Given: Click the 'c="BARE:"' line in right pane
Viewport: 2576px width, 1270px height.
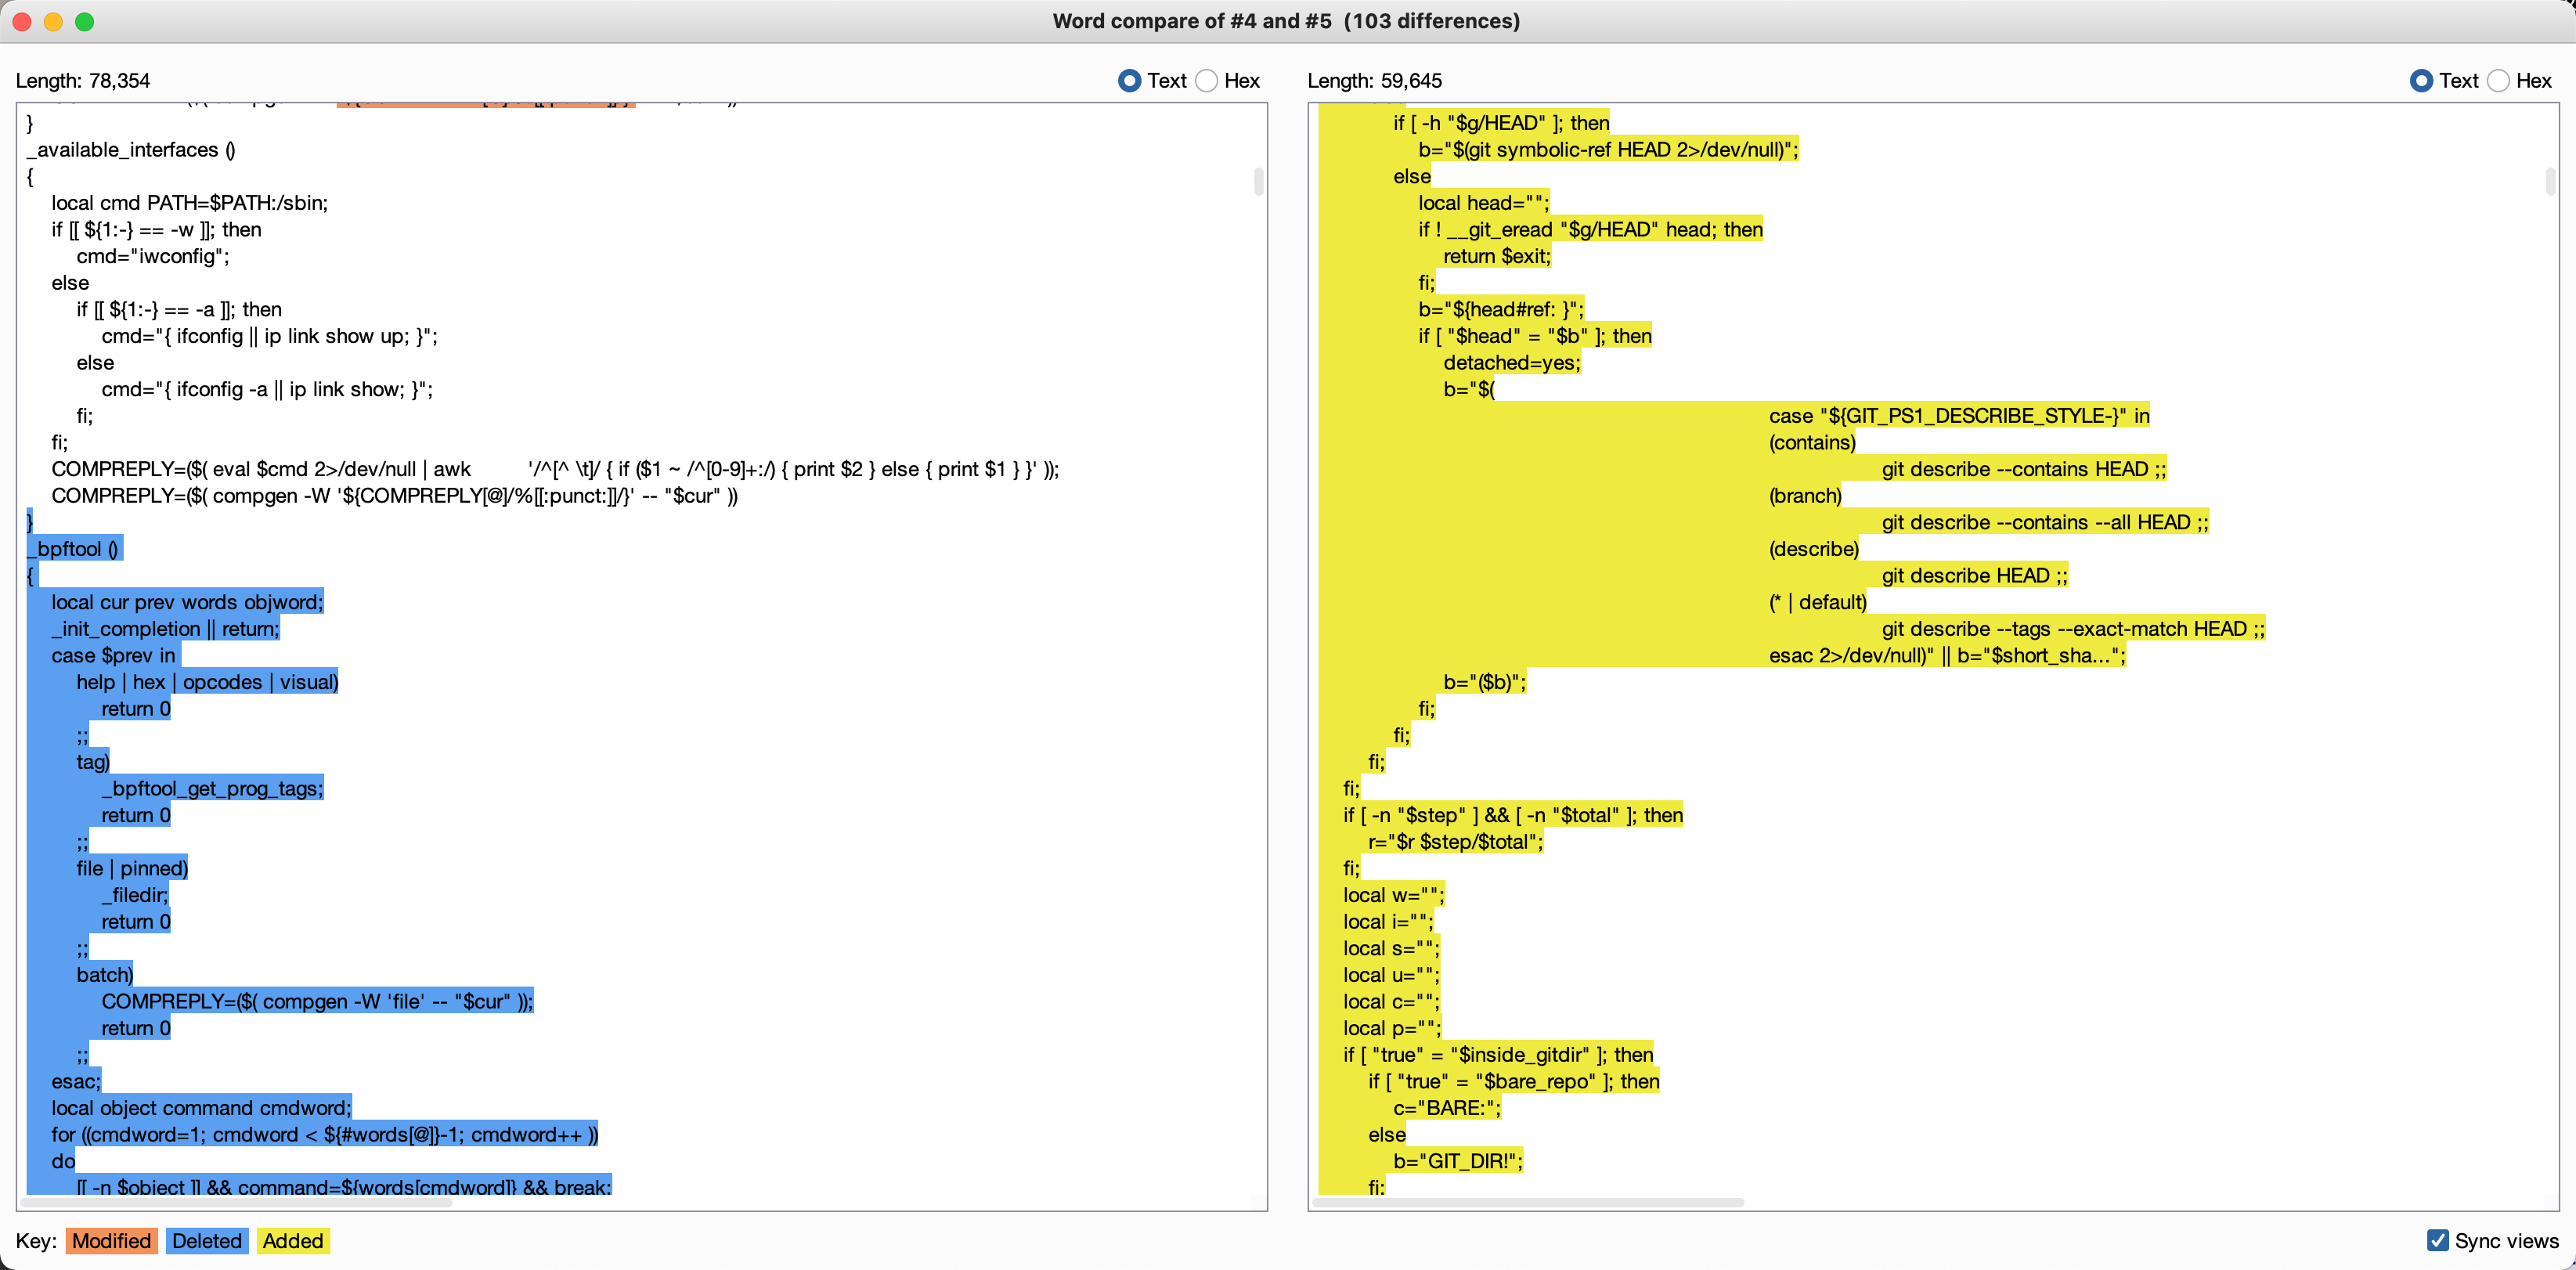Looking at the screenshot, I should [x=1446, y=1108].
